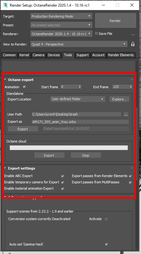
Task: Switch to the Account tab
Action: [x=98, y=55]
